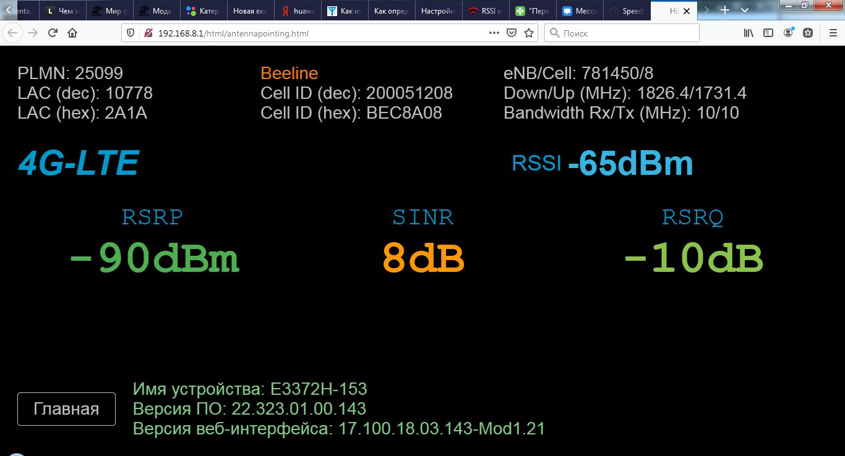Click the Главная button
This screenshot has height=456, width=845.
pos(66,409)
